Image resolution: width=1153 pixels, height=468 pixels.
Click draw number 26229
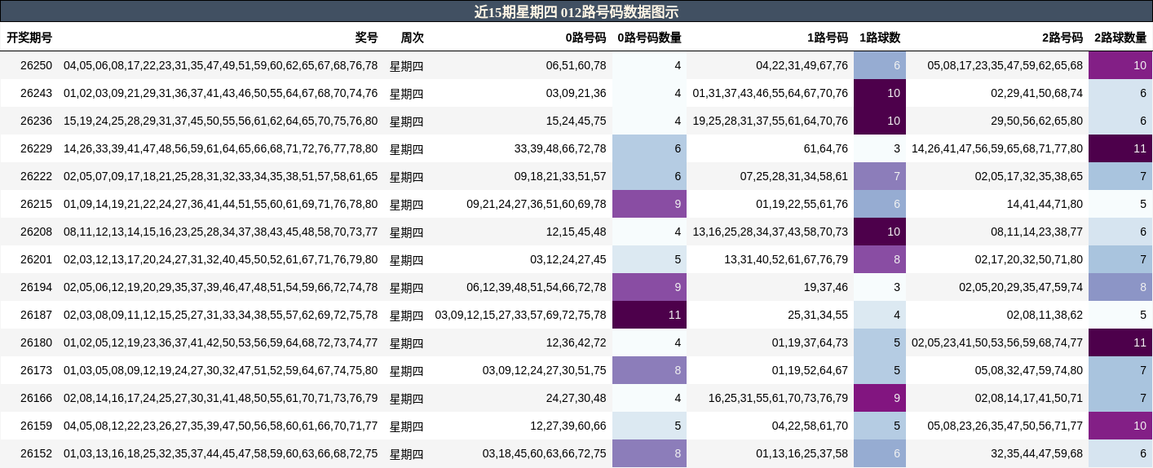[x=36, y=148]
